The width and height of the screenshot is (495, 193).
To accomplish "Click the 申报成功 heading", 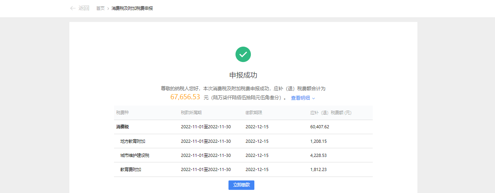I will [243, 75].
